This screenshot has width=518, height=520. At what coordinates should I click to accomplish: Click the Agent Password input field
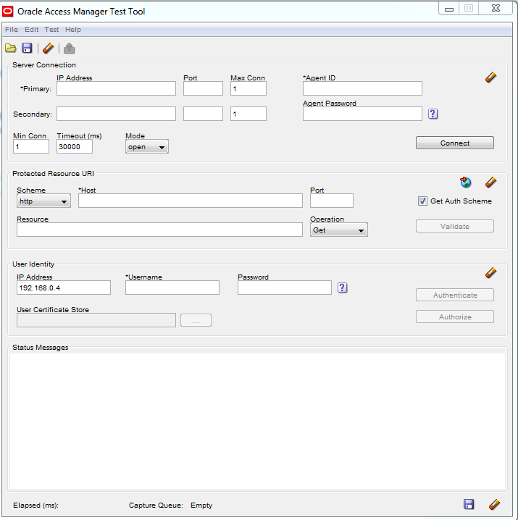tap(362, 114)
